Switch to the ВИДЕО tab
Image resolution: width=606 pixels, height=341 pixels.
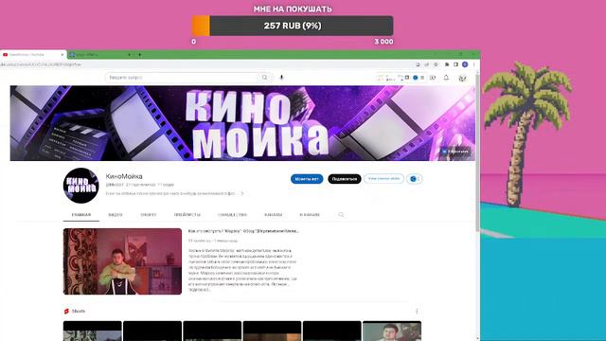pyautogui.click(x=116, y=215)
